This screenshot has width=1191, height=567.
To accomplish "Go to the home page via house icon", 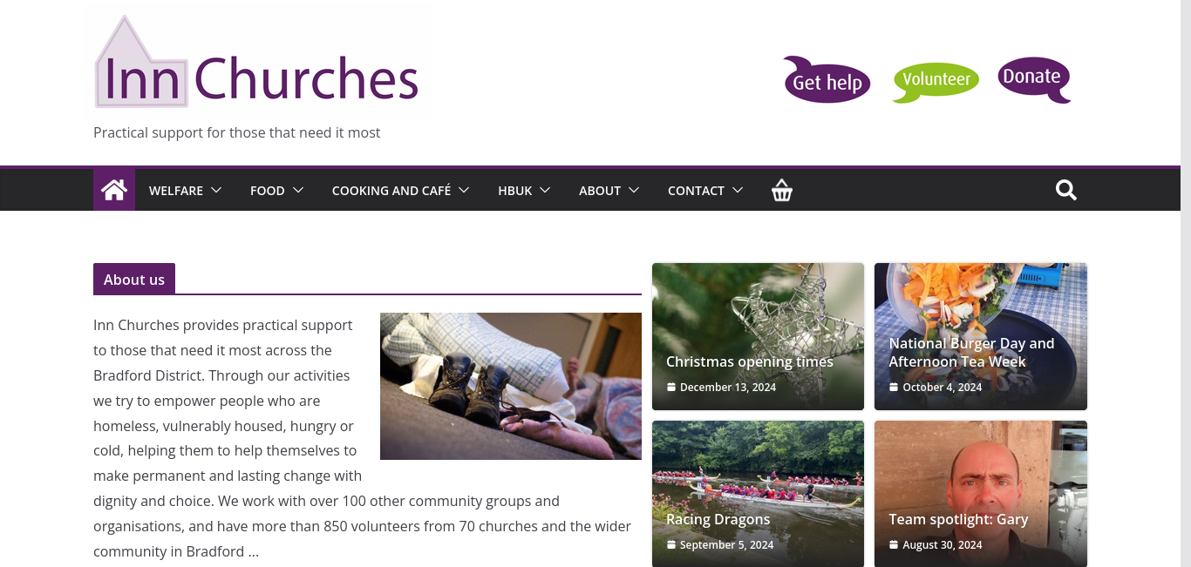I will pos(114,190).
